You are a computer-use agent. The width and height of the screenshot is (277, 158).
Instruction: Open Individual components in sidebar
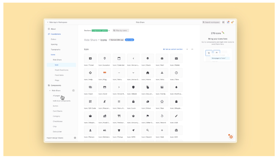(x=62, y=101)
